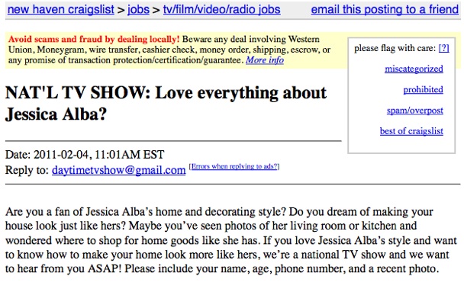Viewport: 464px width, 305px height.
Task: Click the Jessica Alba posting body paragraph
Action: pos(229,240)
